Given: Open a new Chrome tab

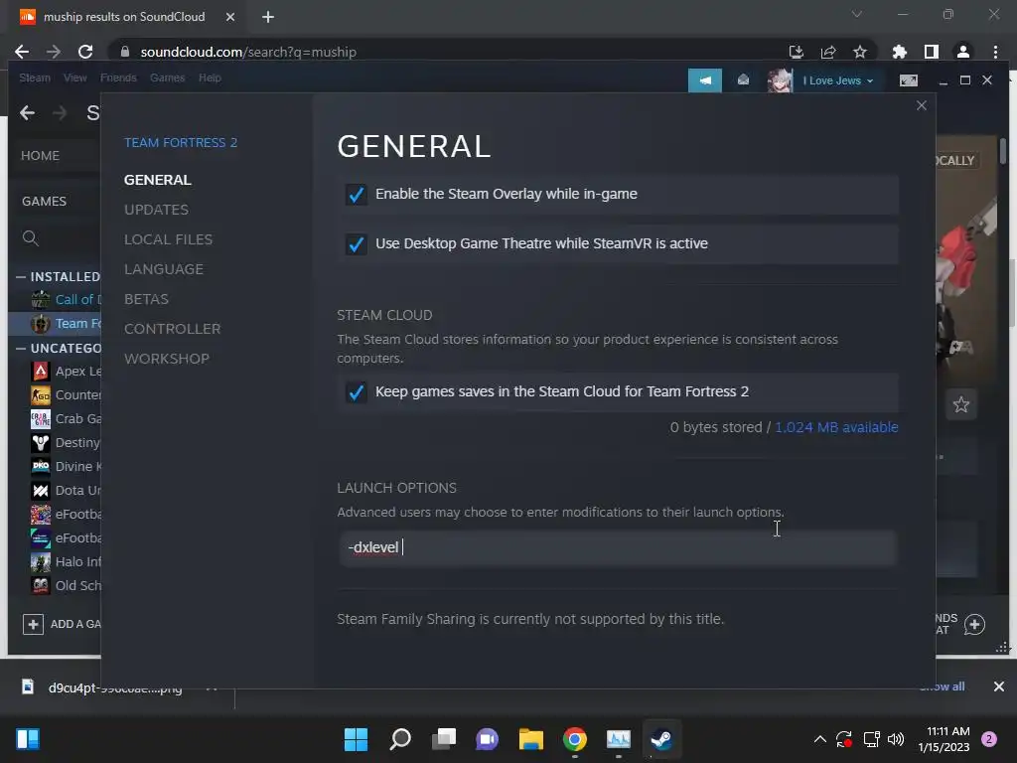Looking at the screenshot, I should click(x=268, y=17).
